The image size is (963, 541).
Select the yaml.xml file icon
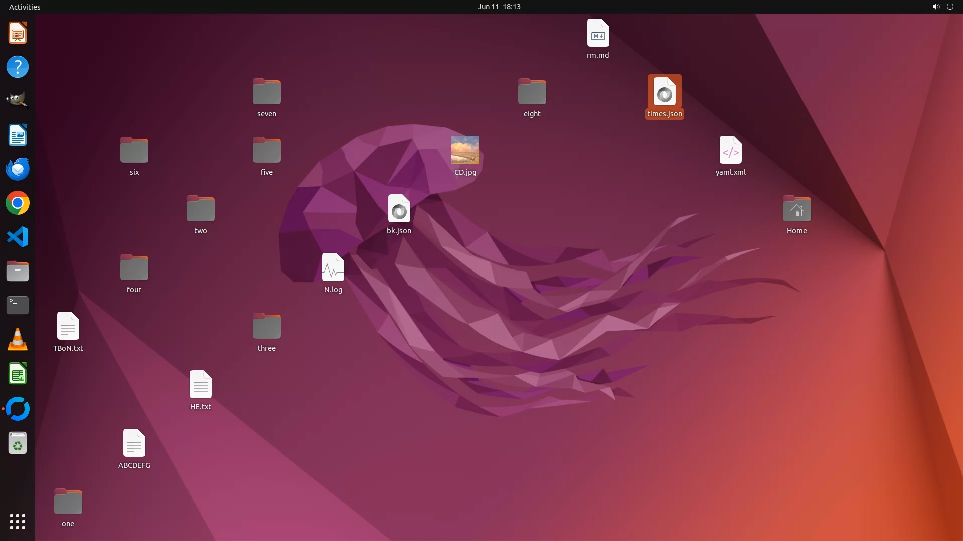730,150
